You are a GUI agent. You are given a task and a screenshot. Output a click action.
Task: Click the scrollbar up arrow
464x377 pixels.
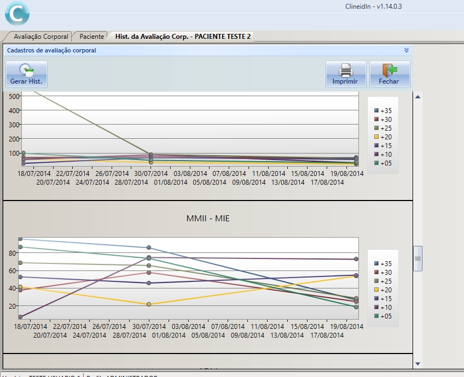tap(418, 97)
